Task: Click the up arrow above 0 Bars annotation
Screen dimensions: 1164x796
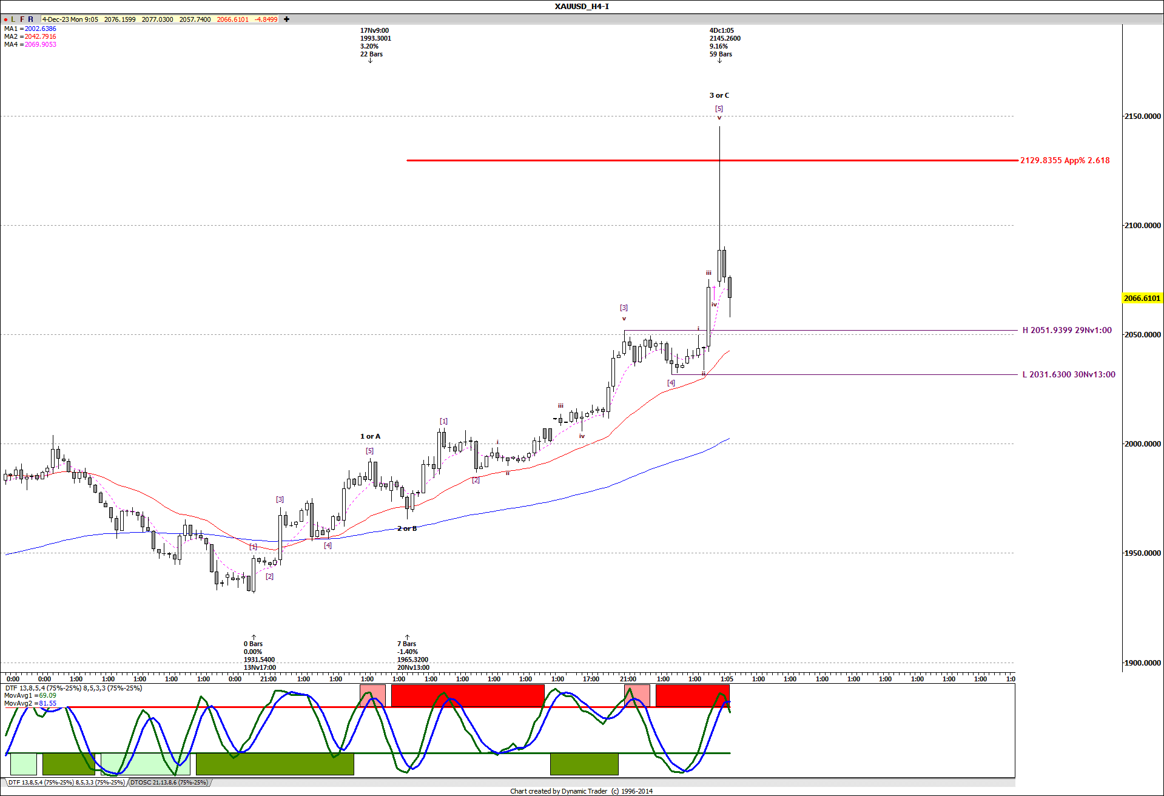Action: tap(254, 636)
